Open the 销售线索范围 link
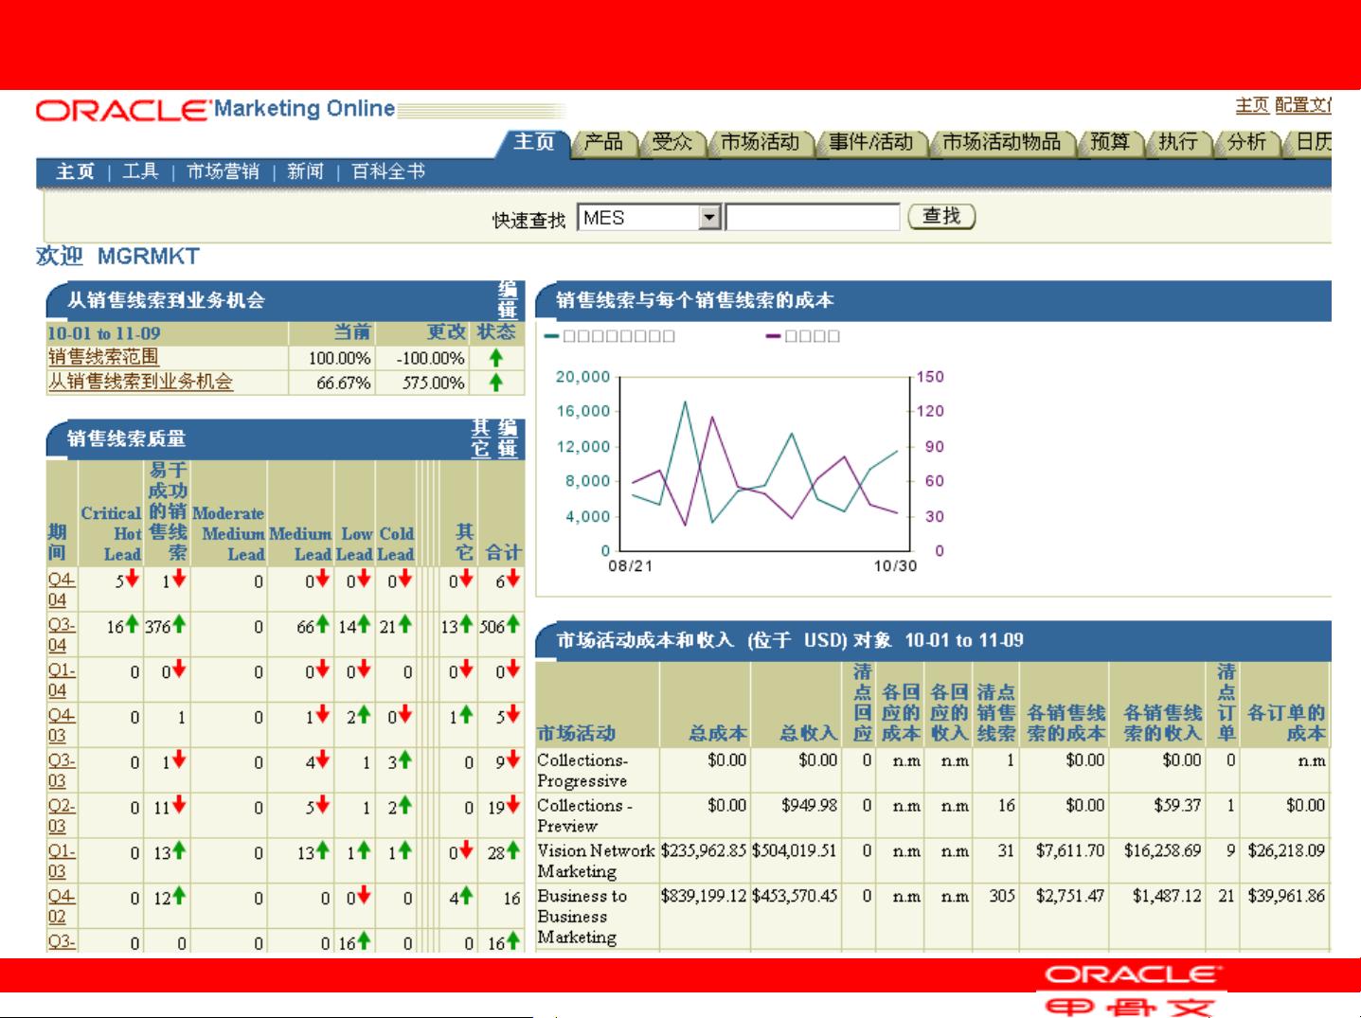 pyautogui.click(x=103, y=357)
